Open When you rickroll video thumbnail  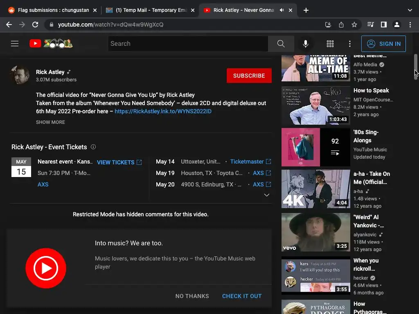point(315,275)
